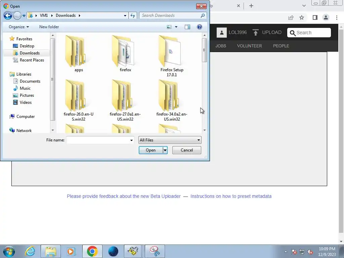Click the magnifier icon in Search Downloads
The height and width of the screenshot is (258, 344).
203,15
